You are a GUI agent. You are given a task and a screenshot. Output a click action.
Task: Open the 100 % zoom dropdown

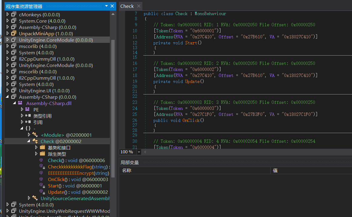(138, 152)
